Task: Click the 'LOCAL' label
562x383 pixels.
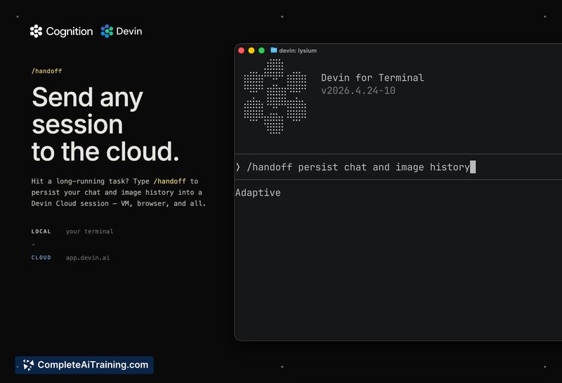Action: (x=41, y=231)
